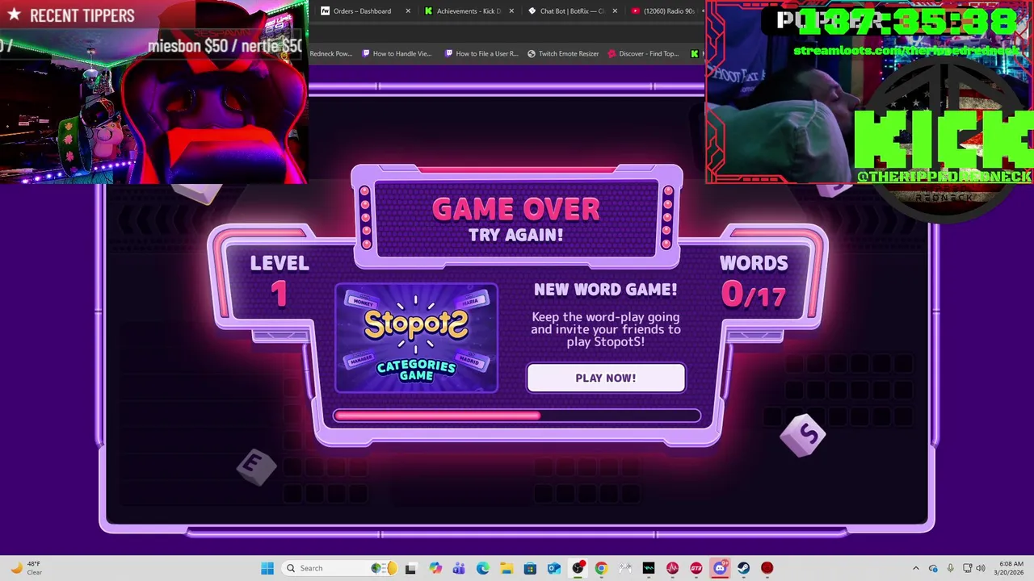Click the microphone tray icon

point(950,568)
